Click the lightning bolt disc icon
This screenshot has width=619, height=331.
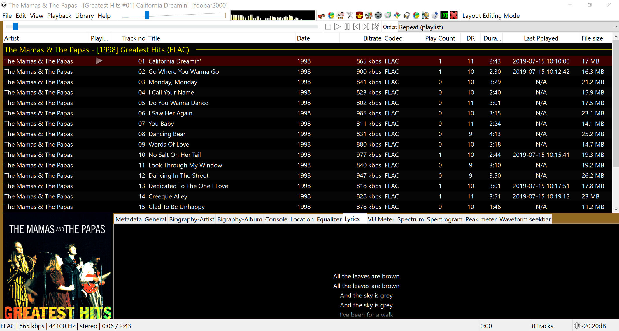point(435,15)
